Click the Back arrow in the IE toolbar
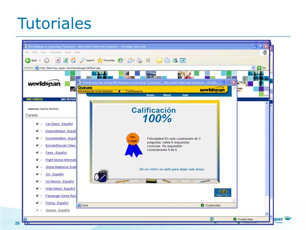 [x=28, y=60]
